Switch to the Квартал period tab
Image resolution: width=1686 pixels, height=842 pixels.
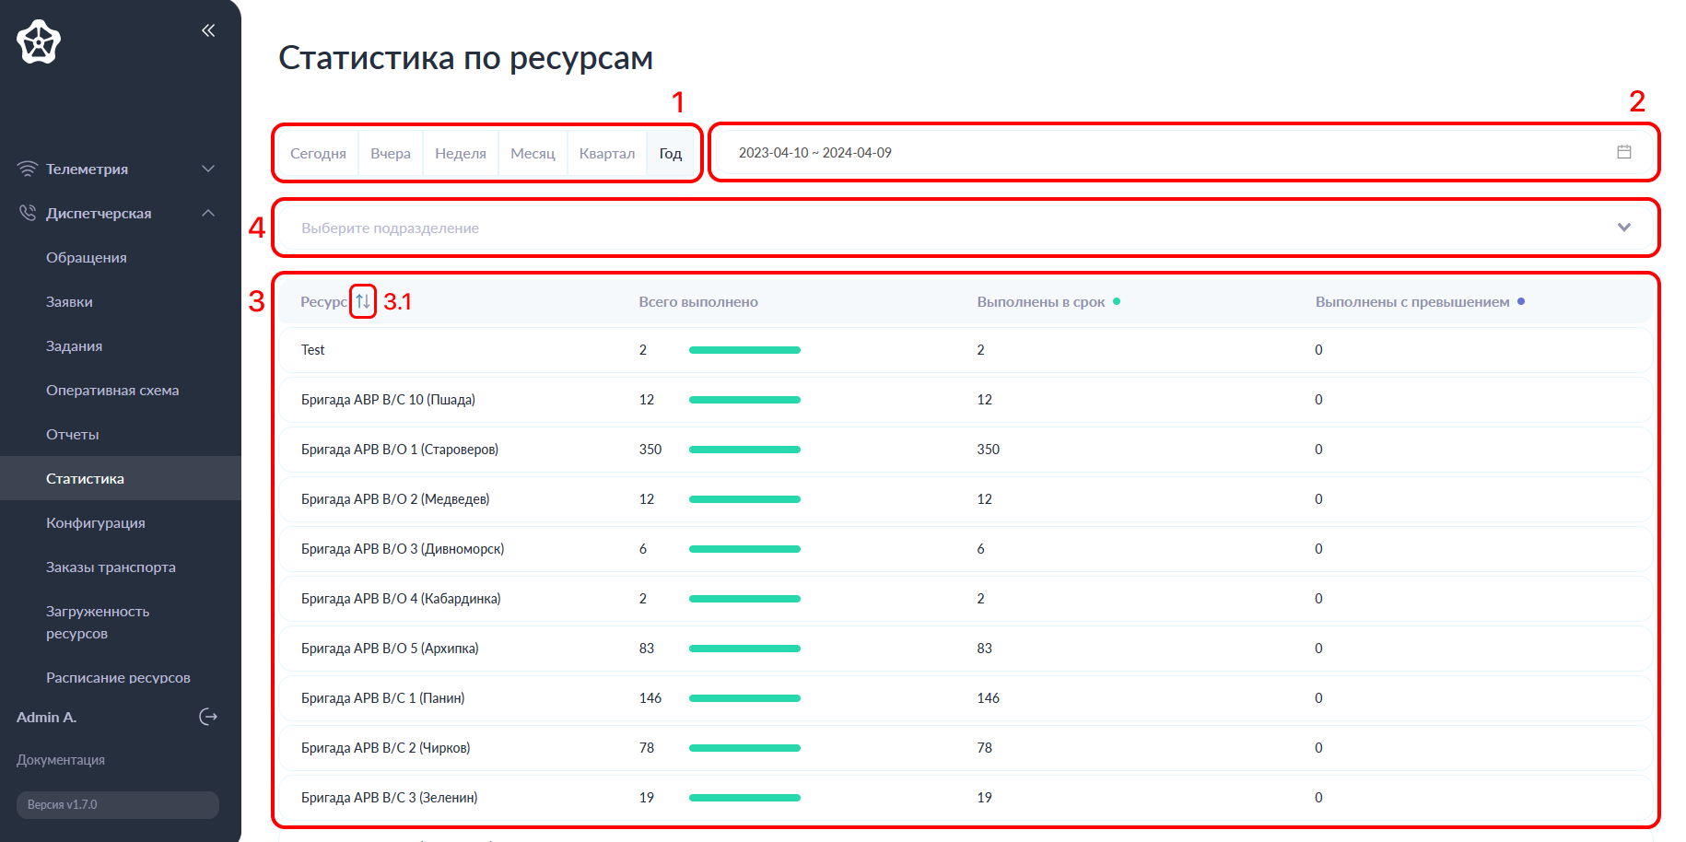coord(606,153)
